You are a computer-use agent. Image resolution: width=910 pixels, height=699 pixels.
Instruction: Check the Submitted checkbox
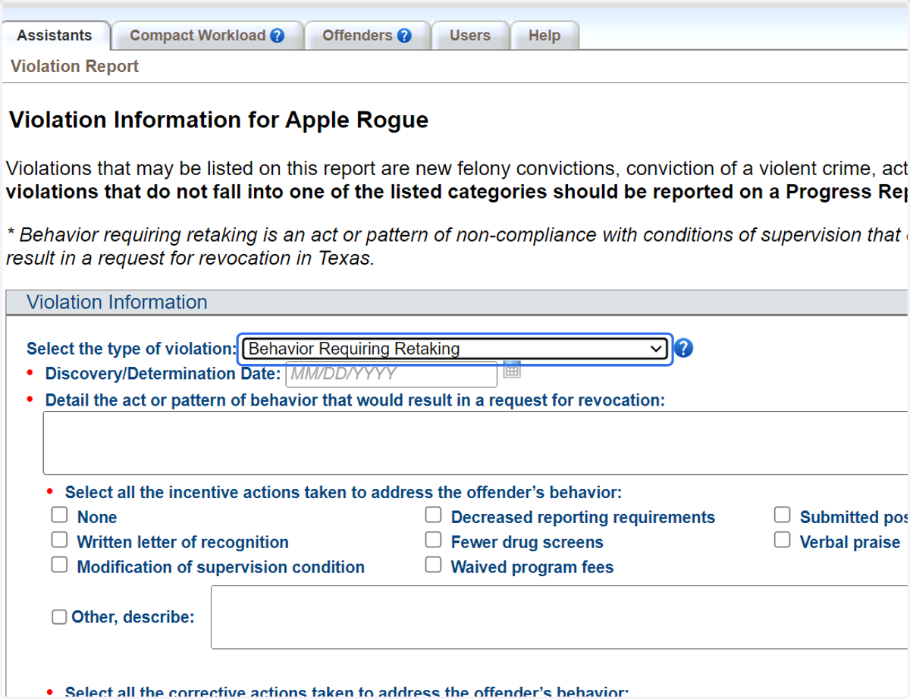tap(783, 516)
